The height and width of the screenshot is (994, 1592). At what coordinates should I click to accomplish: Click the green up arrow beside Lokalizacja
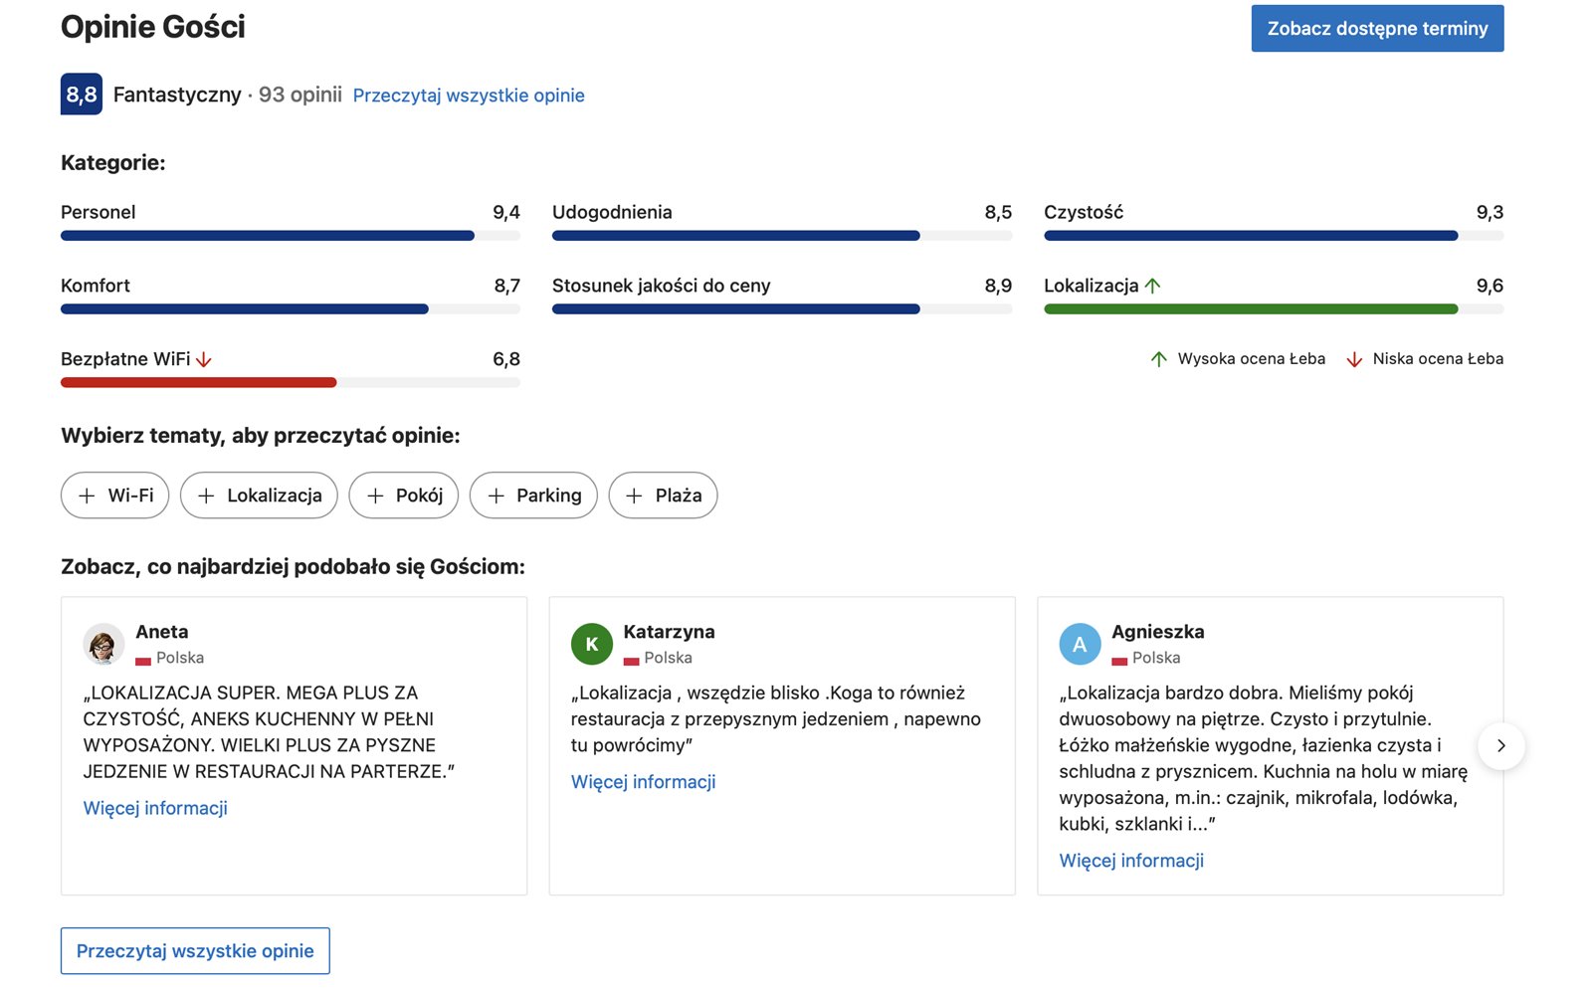pos(1153,286)
